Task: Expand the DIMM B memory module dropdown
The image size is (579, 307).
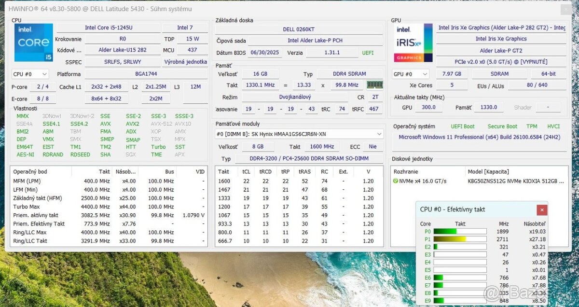Action: (x=379, y=134)
